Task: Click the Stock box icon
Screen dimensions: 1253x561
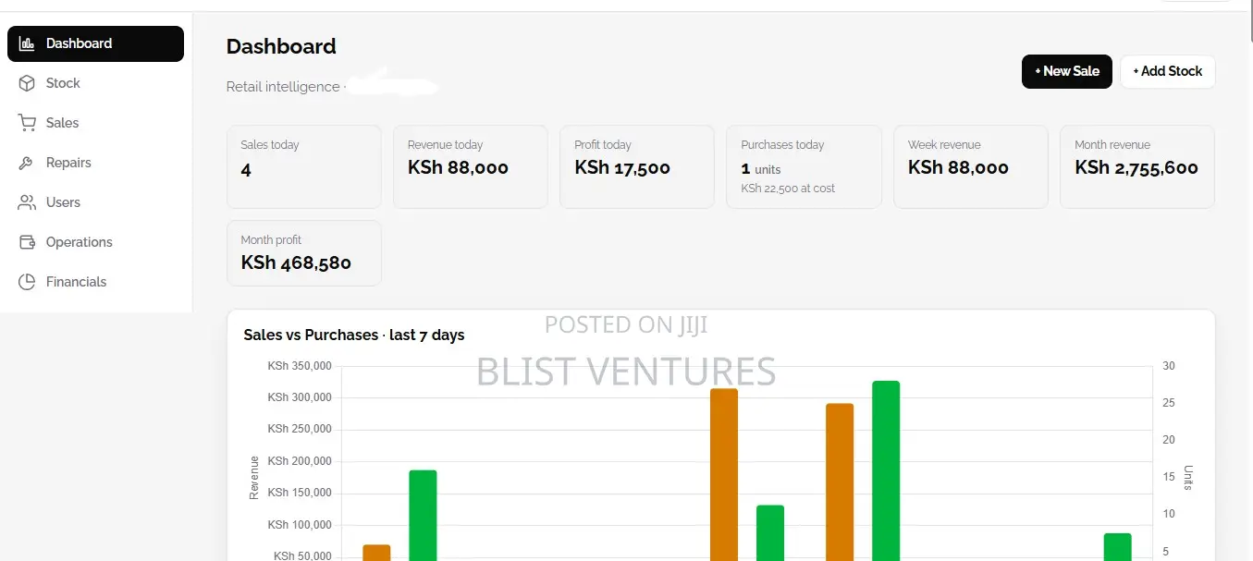Action: tap(27, 83)
